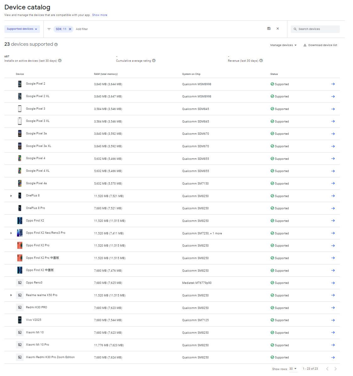Open details arrow for Google Pixel 2 XL
The width and height of the screenshot is (353, 376).
(x=333, y=97)
